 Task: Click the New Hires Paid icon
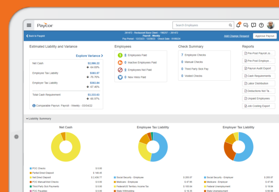(x=120, y=77)
